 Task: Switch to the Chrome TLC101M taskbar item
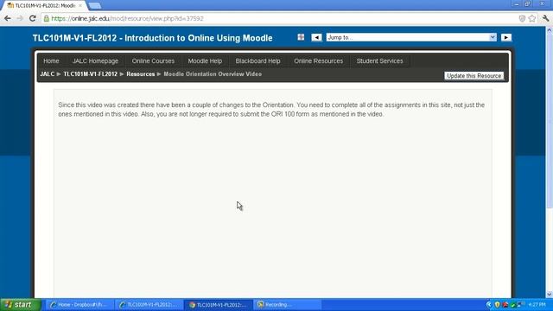tap(219, 305)
